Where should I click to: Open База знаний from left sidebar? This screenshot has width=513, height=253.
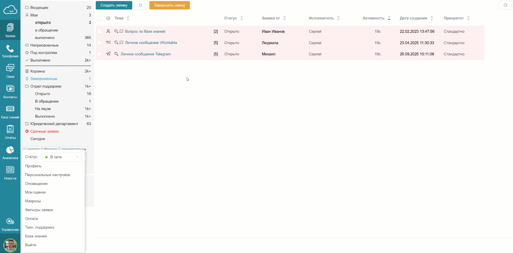10,112
